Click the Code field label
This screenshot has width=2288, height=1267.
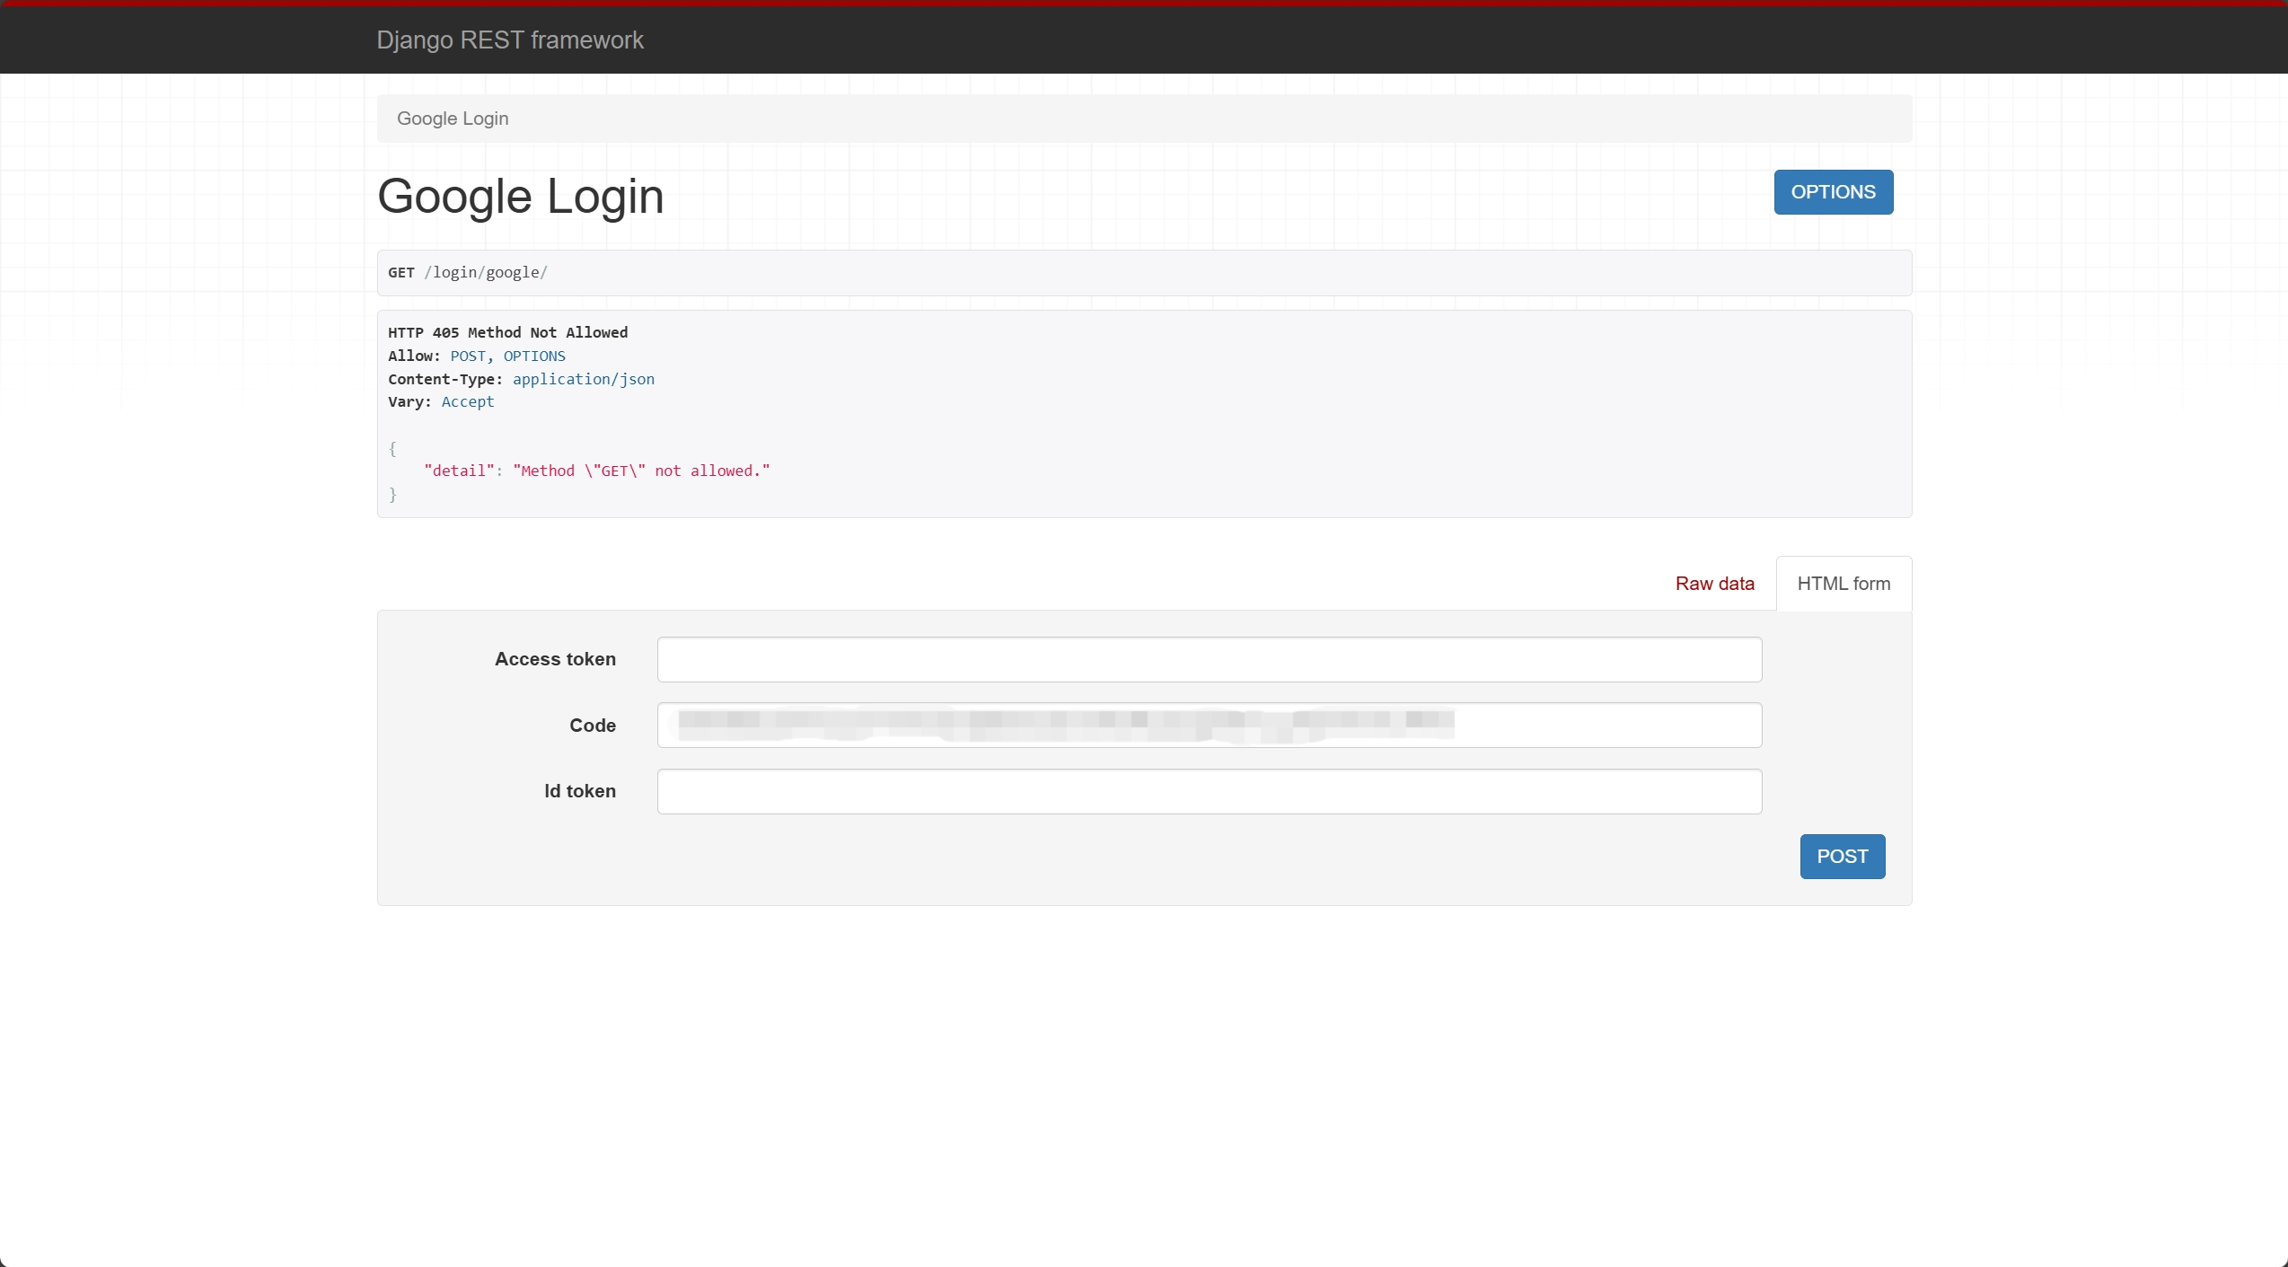tap(593, 726)
